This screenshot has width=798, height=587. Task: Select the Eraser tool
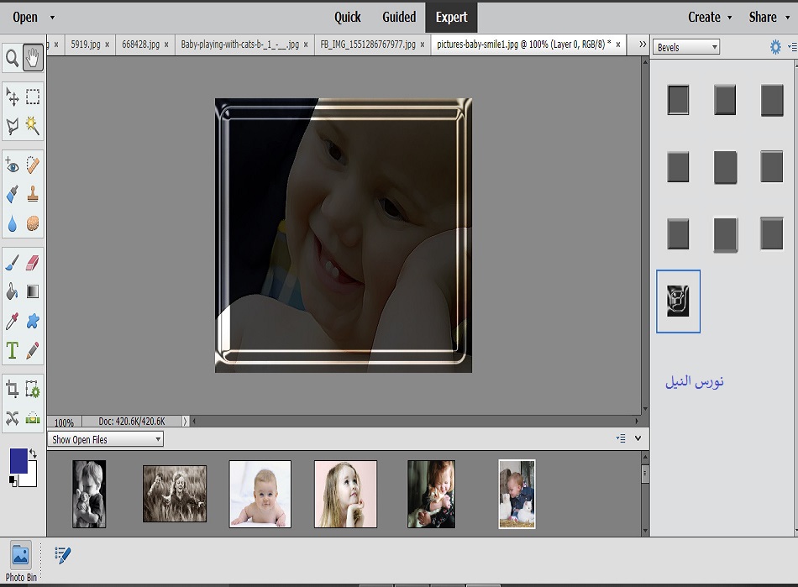(x=33, y=263)
